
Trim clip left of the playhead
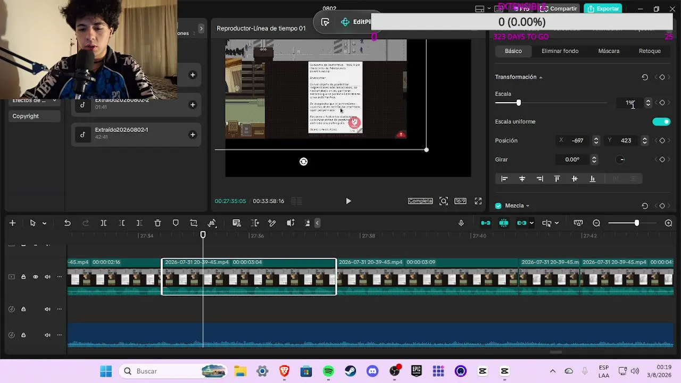(x=122, y=223)
